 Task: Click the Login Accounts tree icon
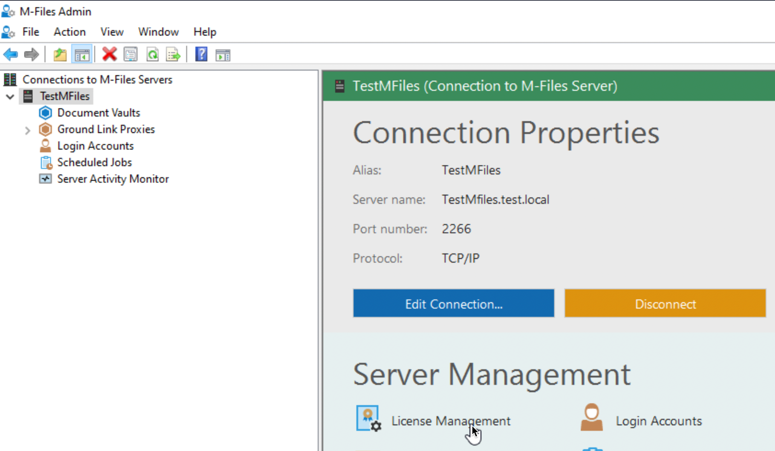tap(46, 146)
